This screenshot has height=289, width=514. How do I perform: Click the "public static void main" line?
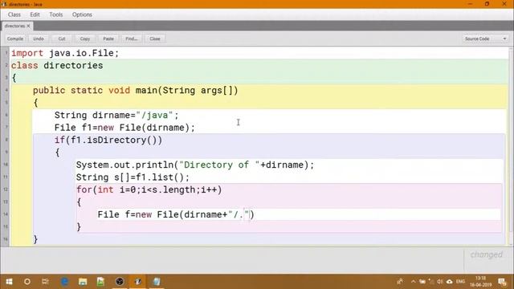coord(136,91)
